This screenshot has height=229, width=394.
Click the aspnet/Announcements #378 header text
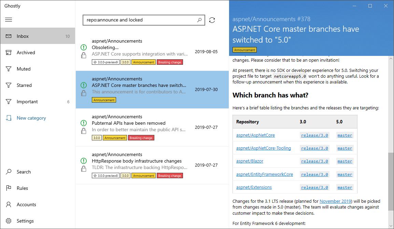tap(271, 19)
